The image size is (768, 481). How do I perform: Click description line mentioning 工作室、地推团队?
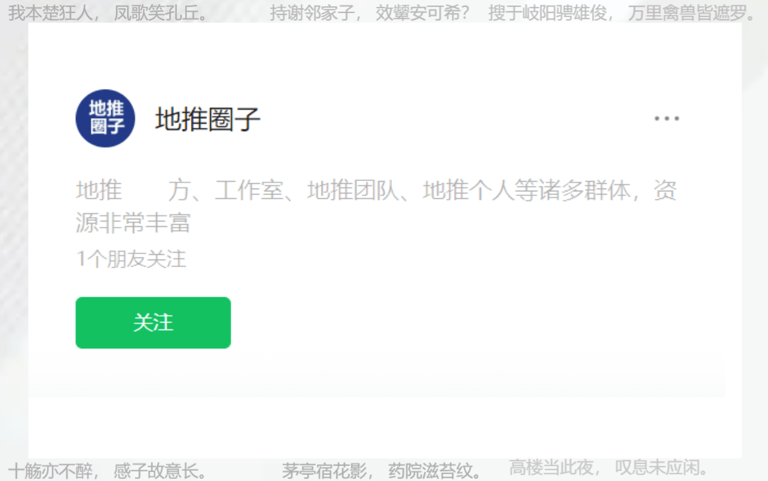(376, 190)
